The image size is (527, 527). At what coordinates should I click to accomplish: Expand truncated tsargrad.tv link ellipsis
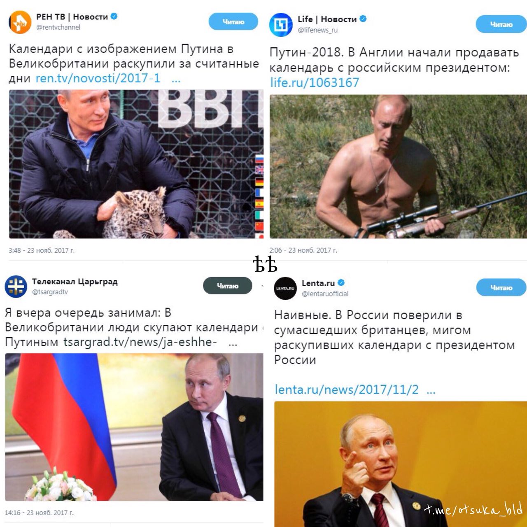[233, 344]
